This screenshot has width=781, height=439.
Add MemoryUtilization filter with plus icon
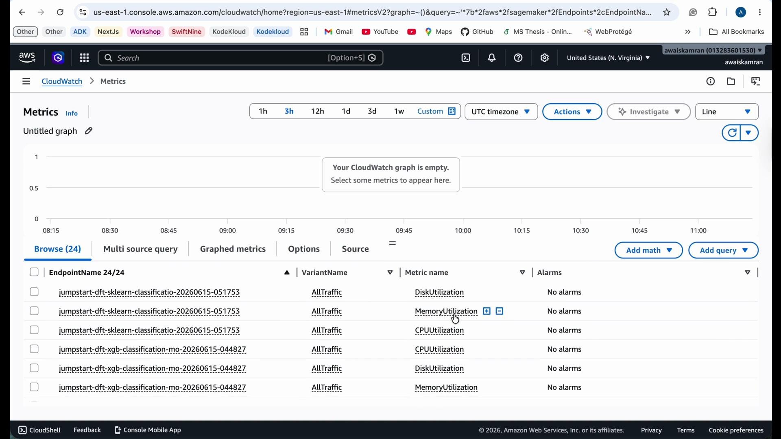click(486, 311)
